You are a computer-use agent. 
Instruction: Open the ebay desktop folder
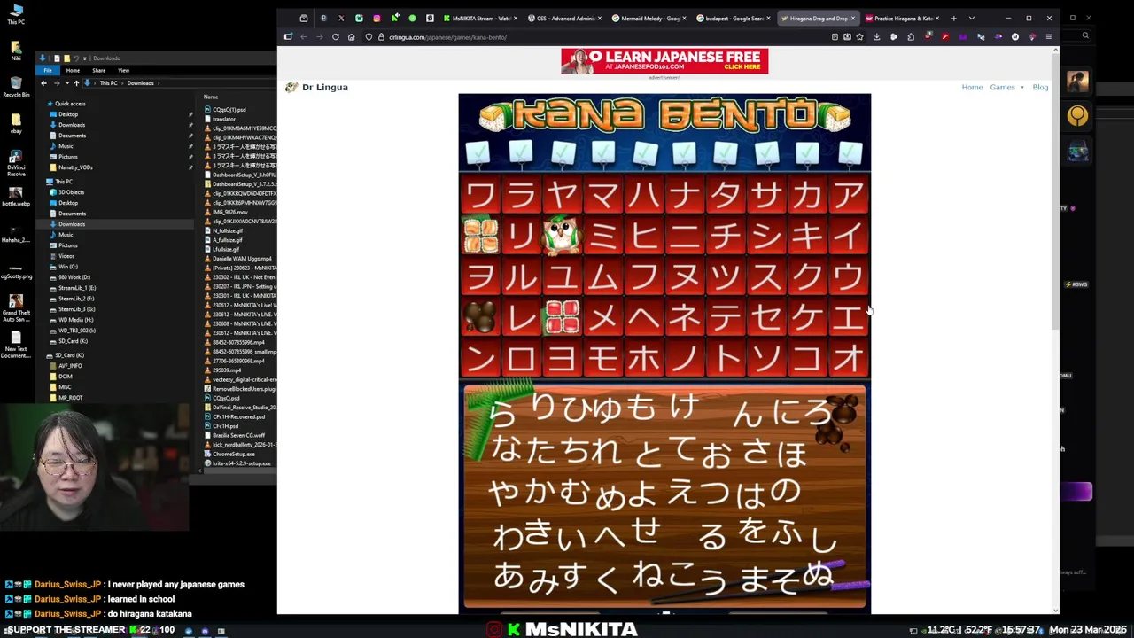pos(16,122)
